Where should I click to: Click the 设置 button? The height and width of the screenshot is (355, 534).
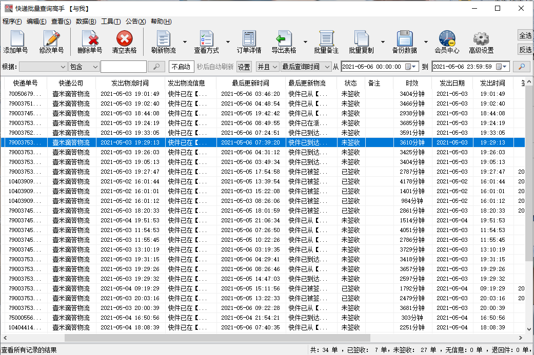pyautogui.click(x=244, y=67)
